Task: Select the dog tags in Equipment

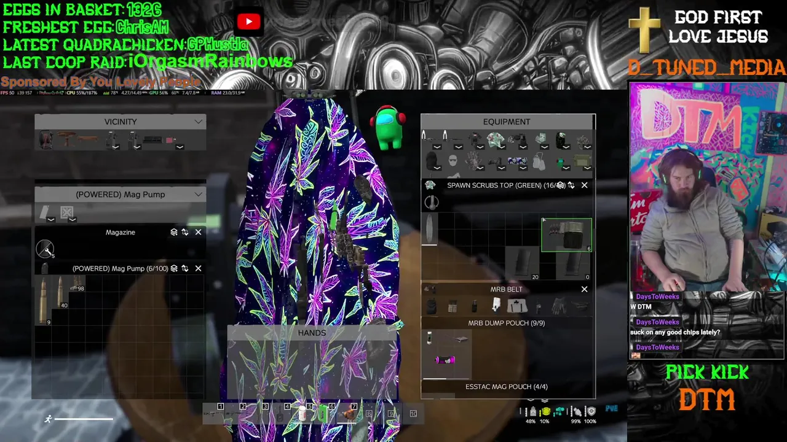Action: click(x=539, y=161)
